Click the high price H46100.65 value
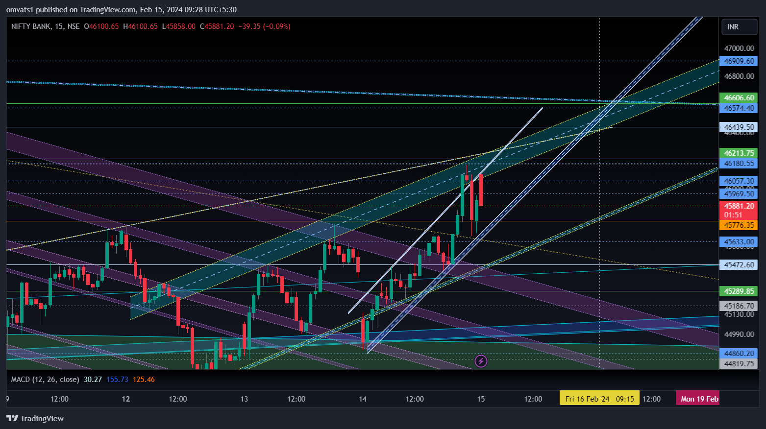 (140, 26)
